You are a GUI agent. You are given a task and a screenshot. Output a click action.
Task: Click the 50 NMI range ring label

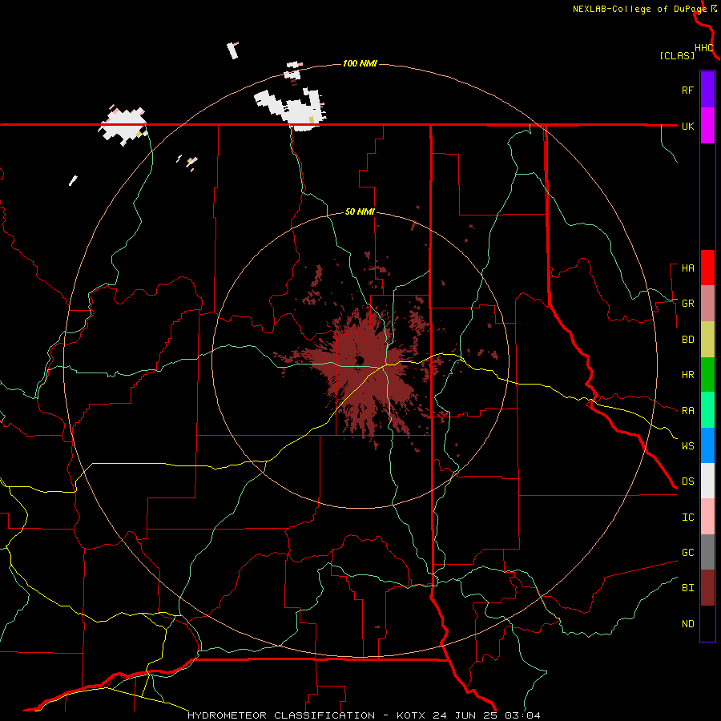tap(360, 212)
